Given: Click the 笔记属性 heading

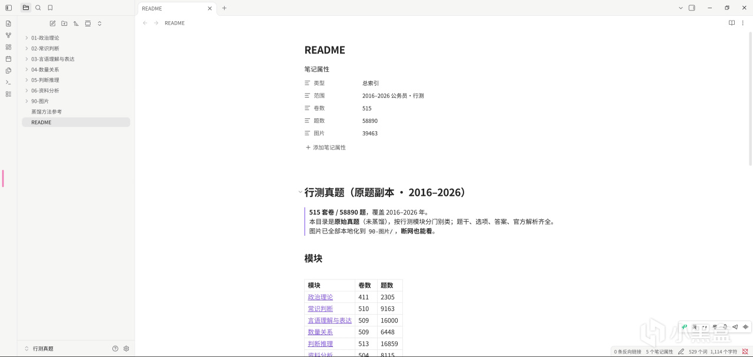Looking at the screenshot, I should point(316,69).
